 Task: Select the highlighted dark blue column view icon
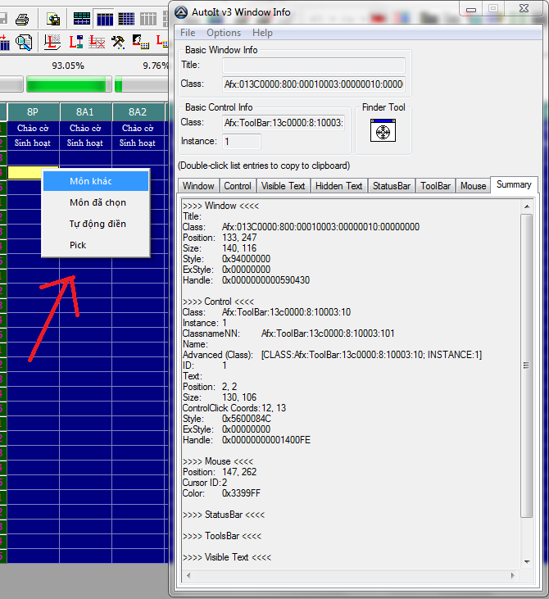[105, 19]
